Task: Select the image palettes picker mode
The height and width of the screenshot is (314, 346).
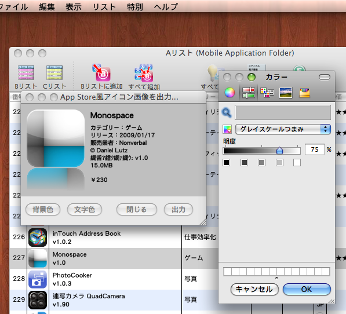Action: [286, 92]
